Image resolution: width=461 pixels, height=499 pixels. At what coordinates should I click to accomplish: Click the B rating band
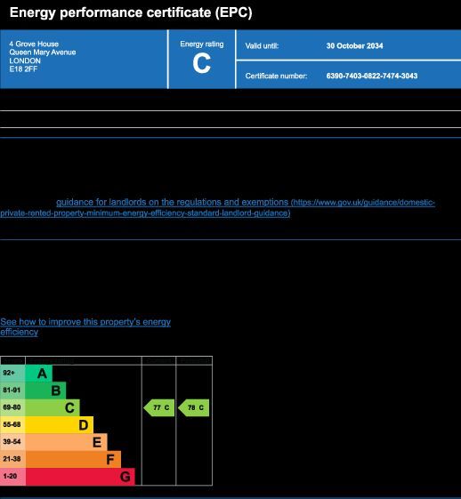point(45,390)
